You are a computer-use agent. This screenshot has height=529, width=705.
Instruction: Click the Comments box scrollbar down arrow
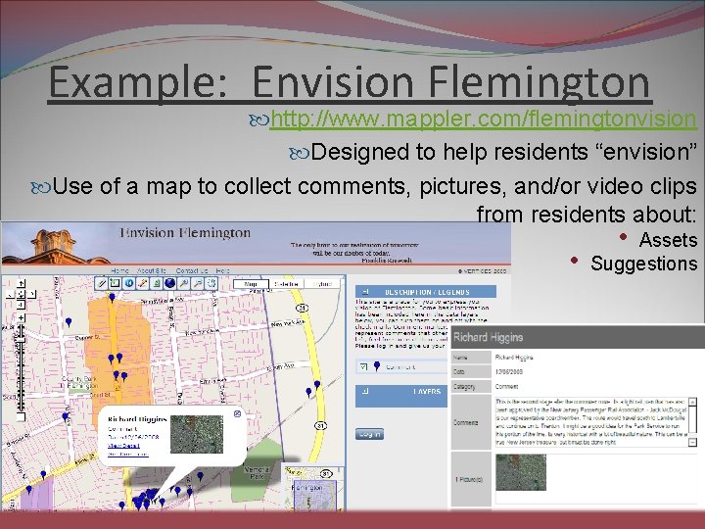click(x=693, y=443)
